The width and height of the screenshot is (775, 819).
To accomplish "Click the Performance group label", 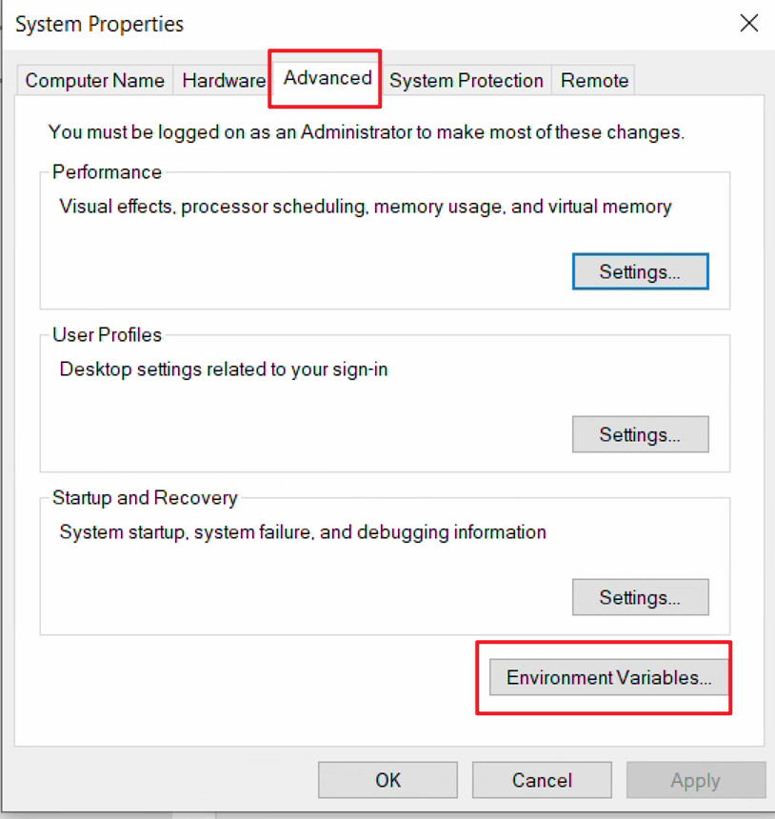I will point(107,172).
